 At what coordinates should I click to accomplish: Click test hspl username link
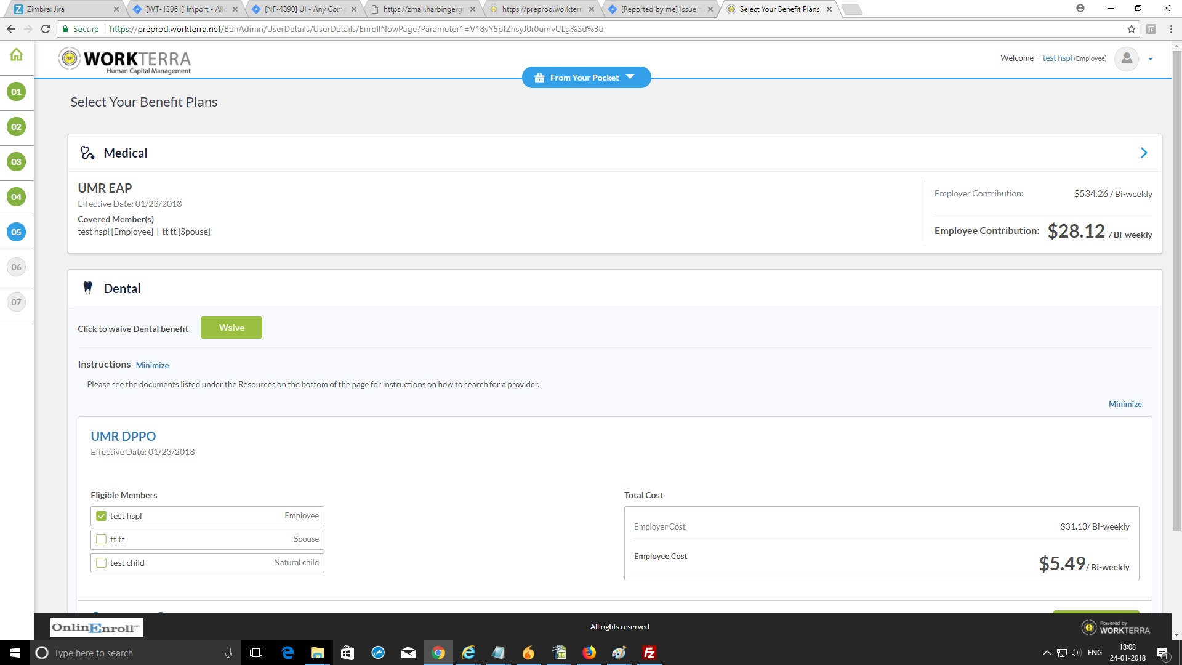[1057, 58]
